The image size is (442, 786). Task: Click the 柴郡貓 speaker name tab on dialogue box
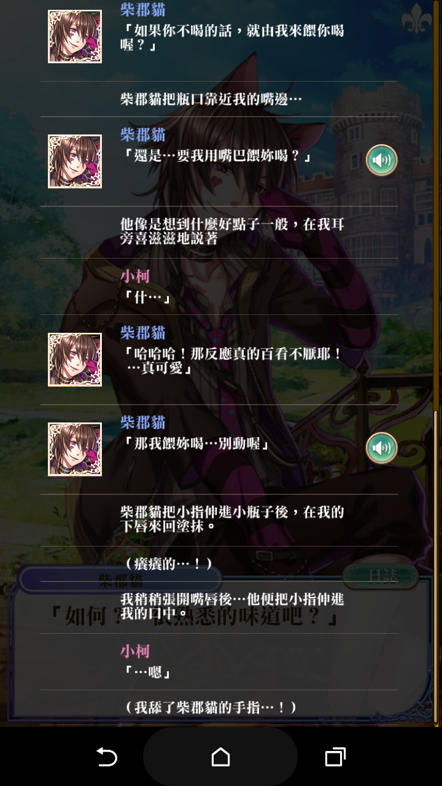click(x=121, y=579)
